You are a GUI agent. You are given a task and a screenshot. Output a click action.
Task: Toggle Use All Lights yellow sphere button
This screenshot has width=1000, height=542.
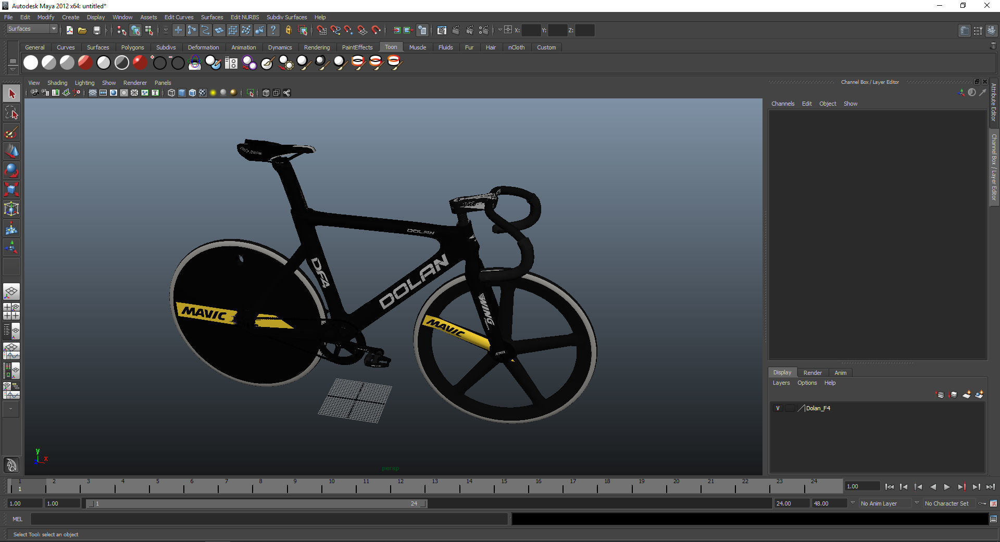213,93
